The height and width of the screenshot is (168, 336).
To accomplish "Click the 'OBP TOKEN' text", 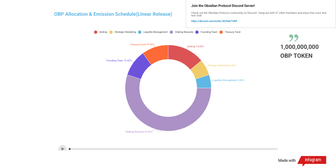I will tap(296, 56).
